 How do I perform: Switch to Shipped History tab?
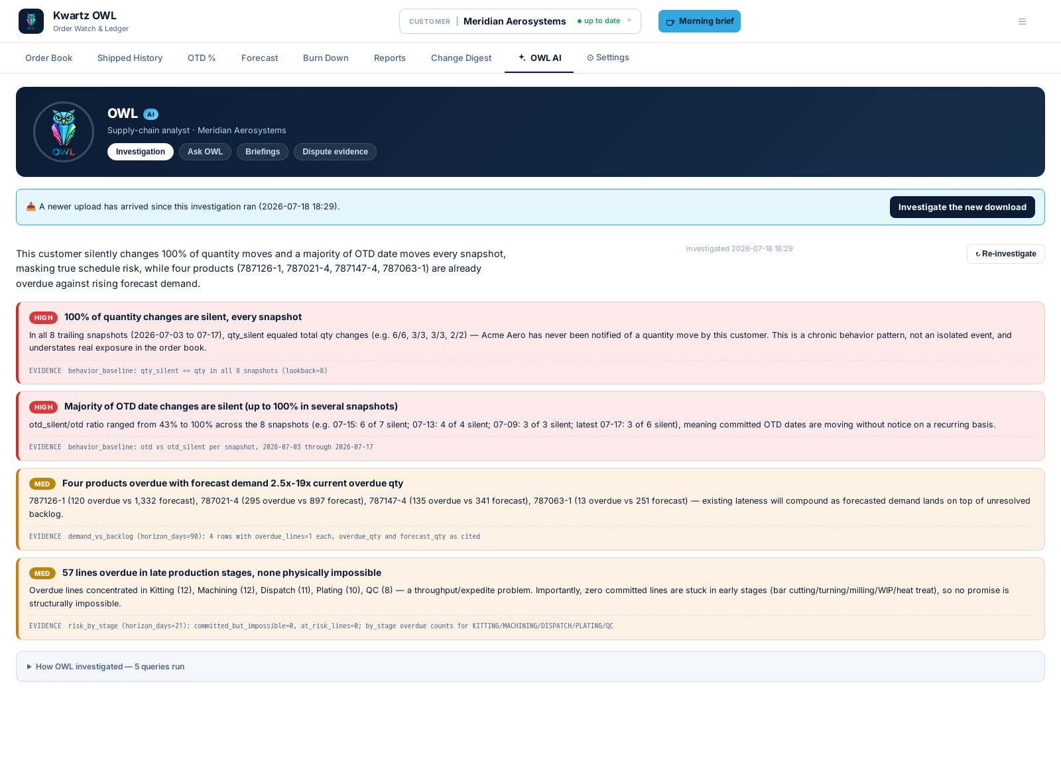[x=130, y=58]
